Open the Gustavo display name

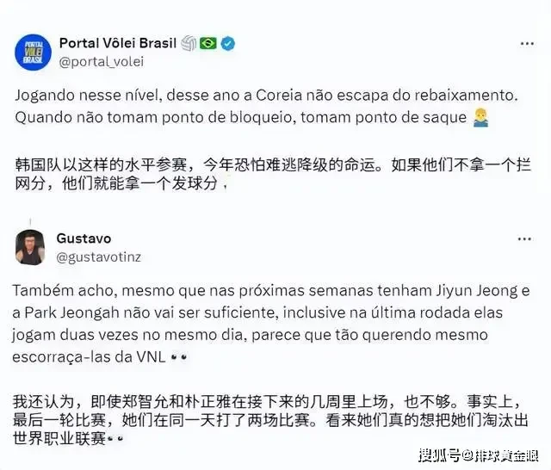point(84,238)
